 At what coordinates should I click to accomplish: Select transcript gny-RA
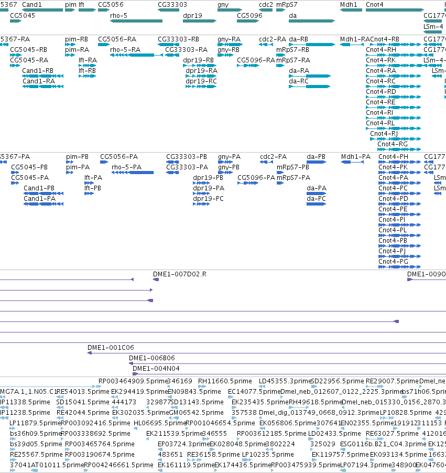pyautogui.click(x=229, y=39)
